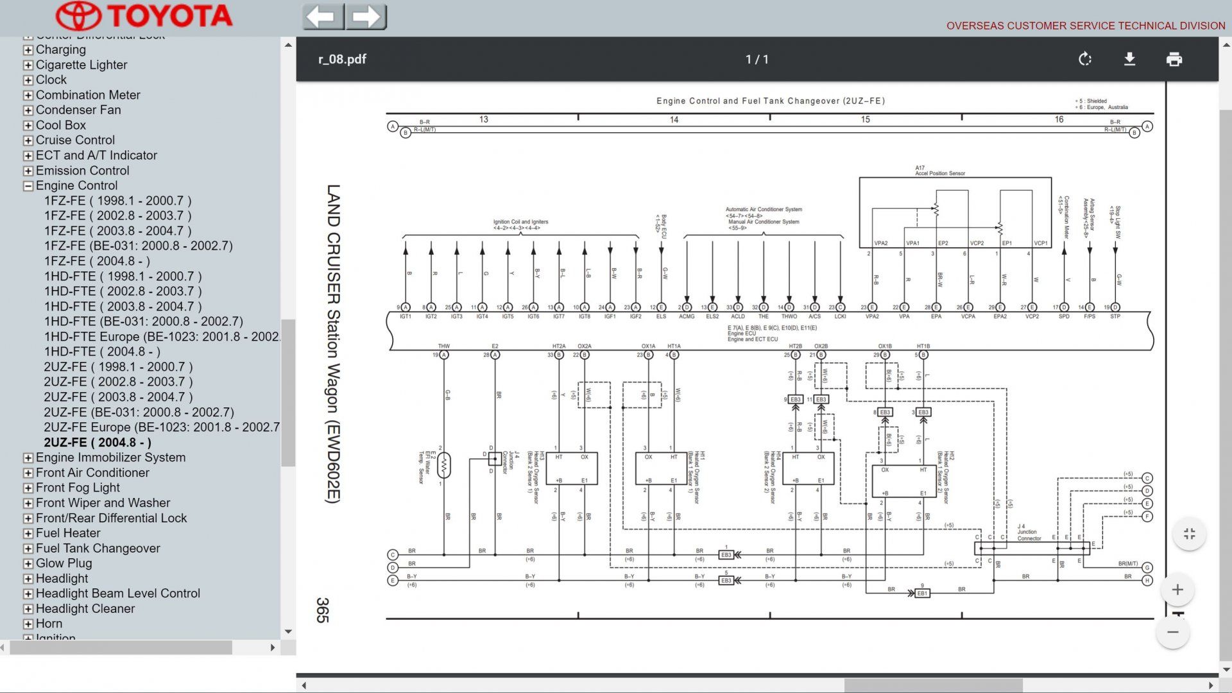The image size is (1232, 693).
Task: Click the forward arrow navigation button
Action: point(366,17)
